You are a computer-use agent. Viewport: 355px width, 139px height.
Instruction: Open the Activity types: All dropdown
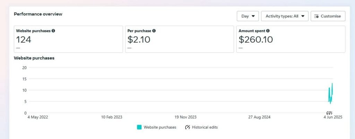pos(285,16)
